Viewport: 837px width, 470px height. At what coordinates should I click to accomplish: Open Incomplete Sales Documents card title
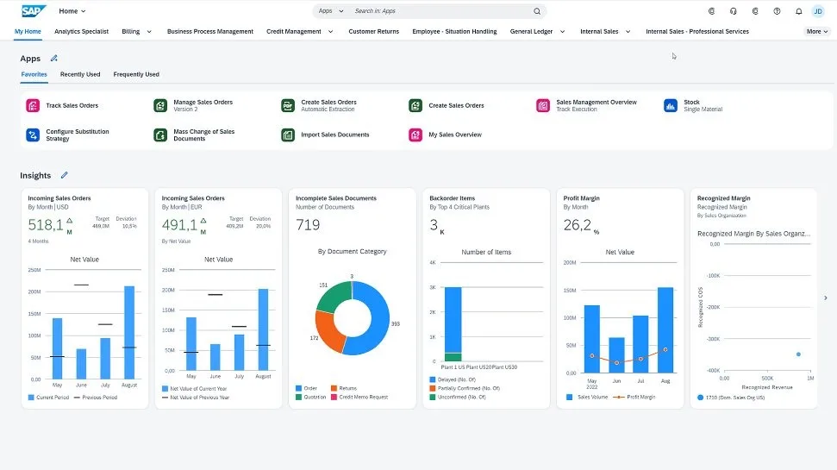336,198
